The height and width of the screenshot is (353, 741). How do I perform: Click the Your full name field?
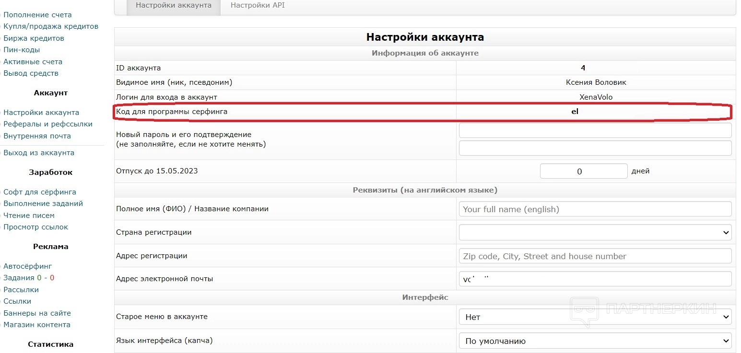[x=595, y=209]
